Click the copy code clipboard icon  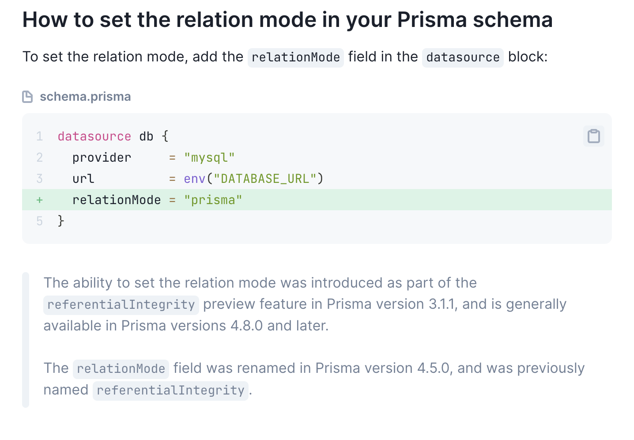tap(593, 136)
